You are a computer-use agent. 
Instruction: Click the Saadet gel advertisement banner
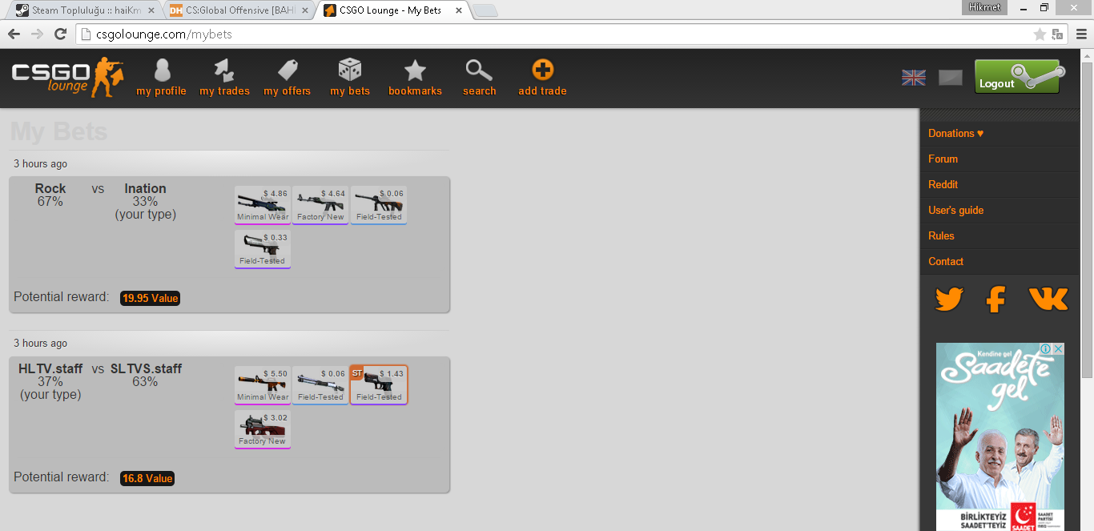pos(1000,437)
